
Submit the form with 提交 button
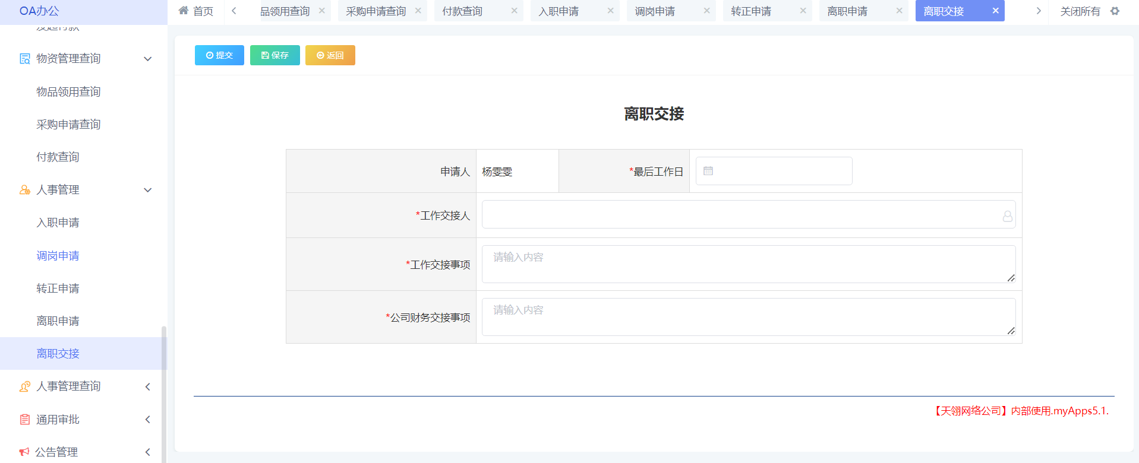tap(219, 55)
